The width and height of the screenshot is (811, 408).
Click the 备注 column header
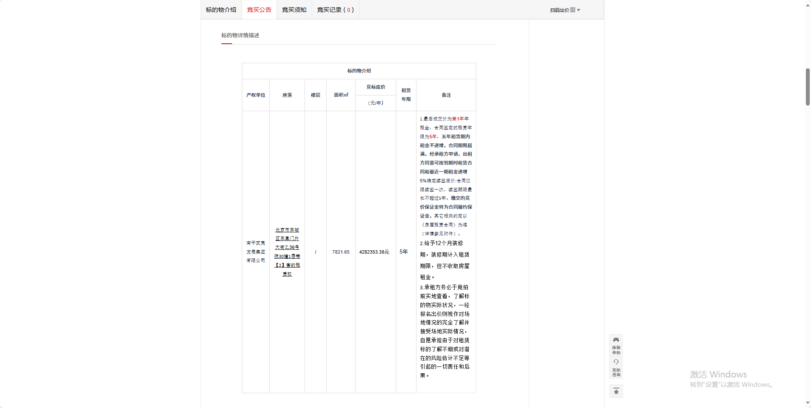(446, 95)
